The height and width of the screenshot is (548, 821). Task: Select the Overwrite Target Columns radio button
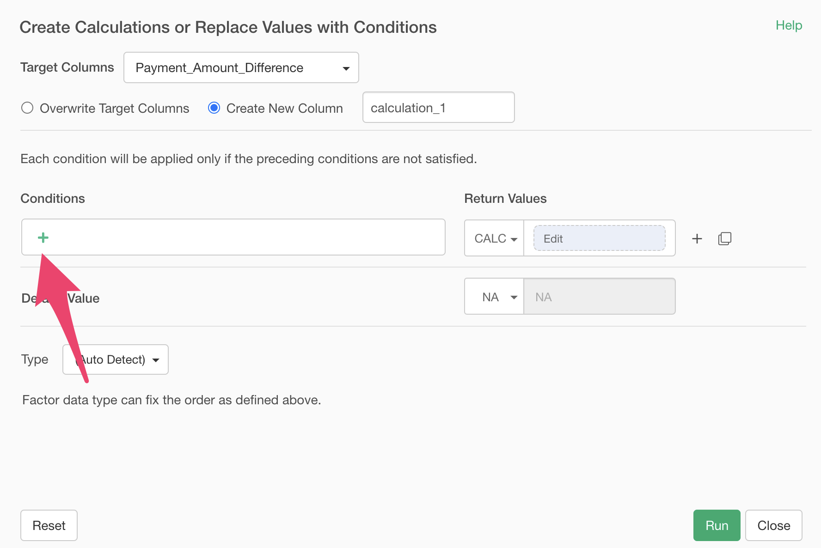pyautogui.click(x=27, y=108)
